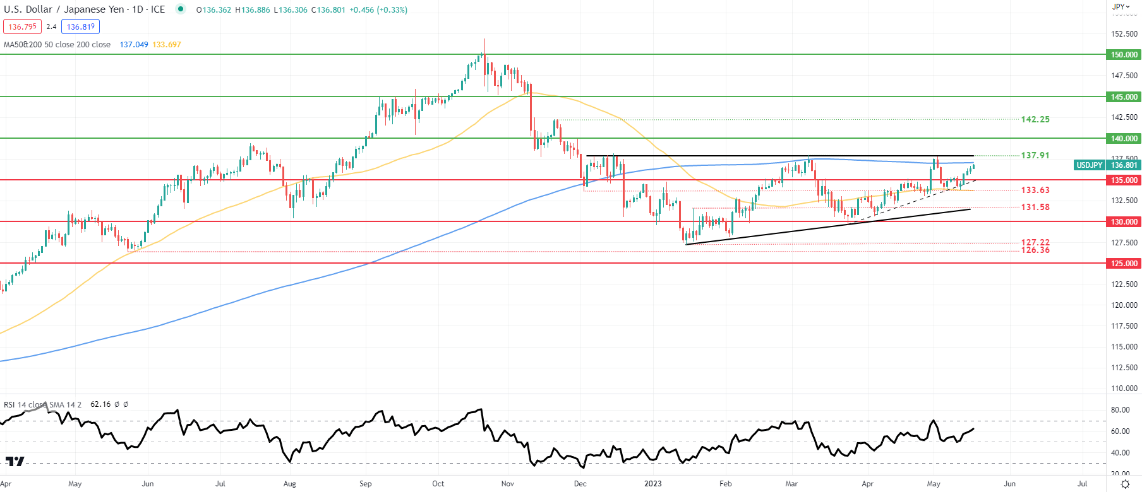This screenshot has width=1142, height=492.
Task: Click the Mar date on time axis
Action: [x=791, y=484]
